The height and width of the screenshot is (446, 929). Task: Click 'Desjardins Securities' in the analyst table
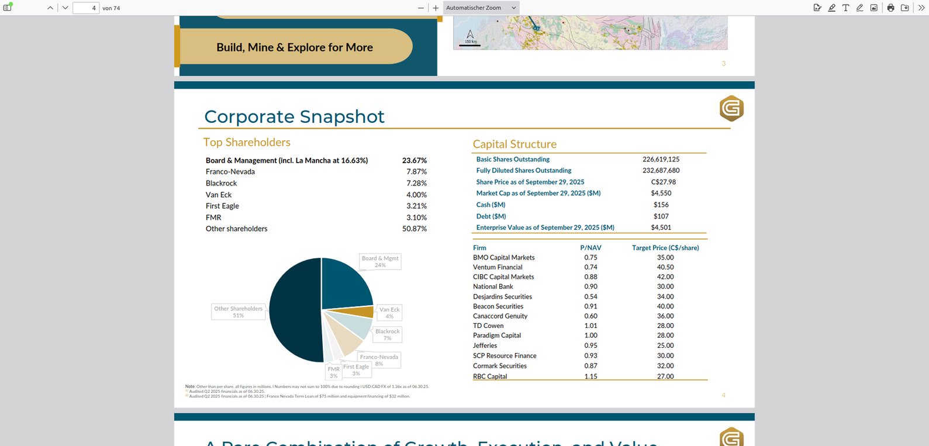click(x=502, y=297)
